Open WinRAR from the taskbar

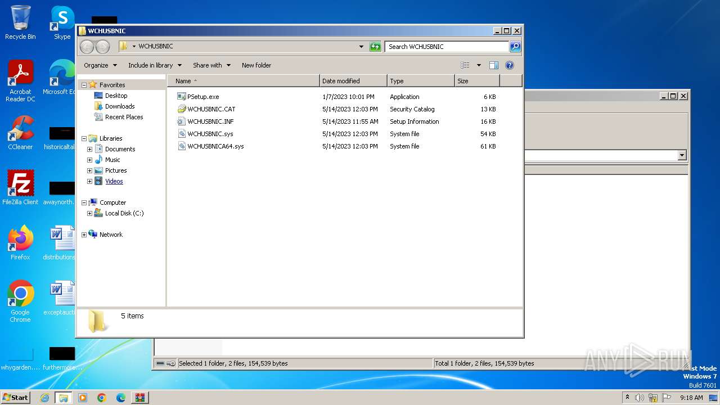click(x=140, y=398)
